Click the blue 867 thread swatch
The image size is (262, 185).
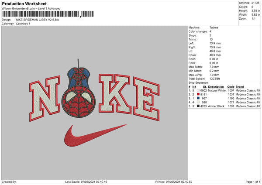pos(198,98)
